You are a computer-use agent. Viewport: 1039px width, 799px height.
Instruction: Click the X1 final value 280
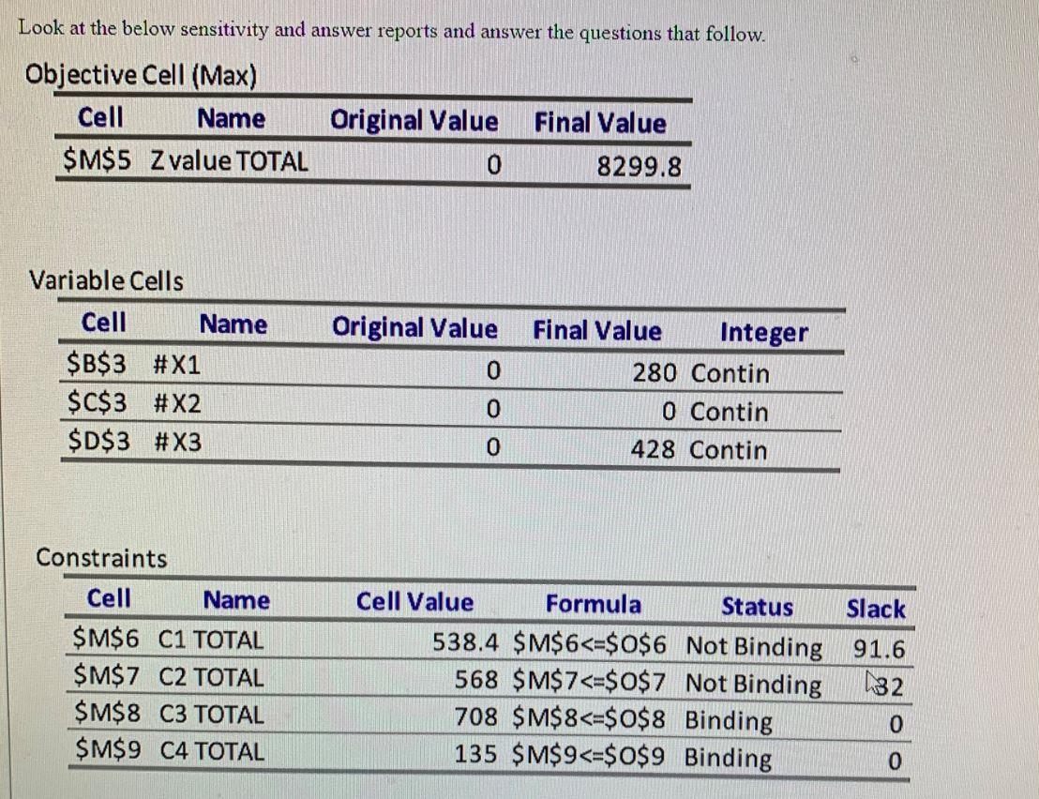click(x=654, y=373)
